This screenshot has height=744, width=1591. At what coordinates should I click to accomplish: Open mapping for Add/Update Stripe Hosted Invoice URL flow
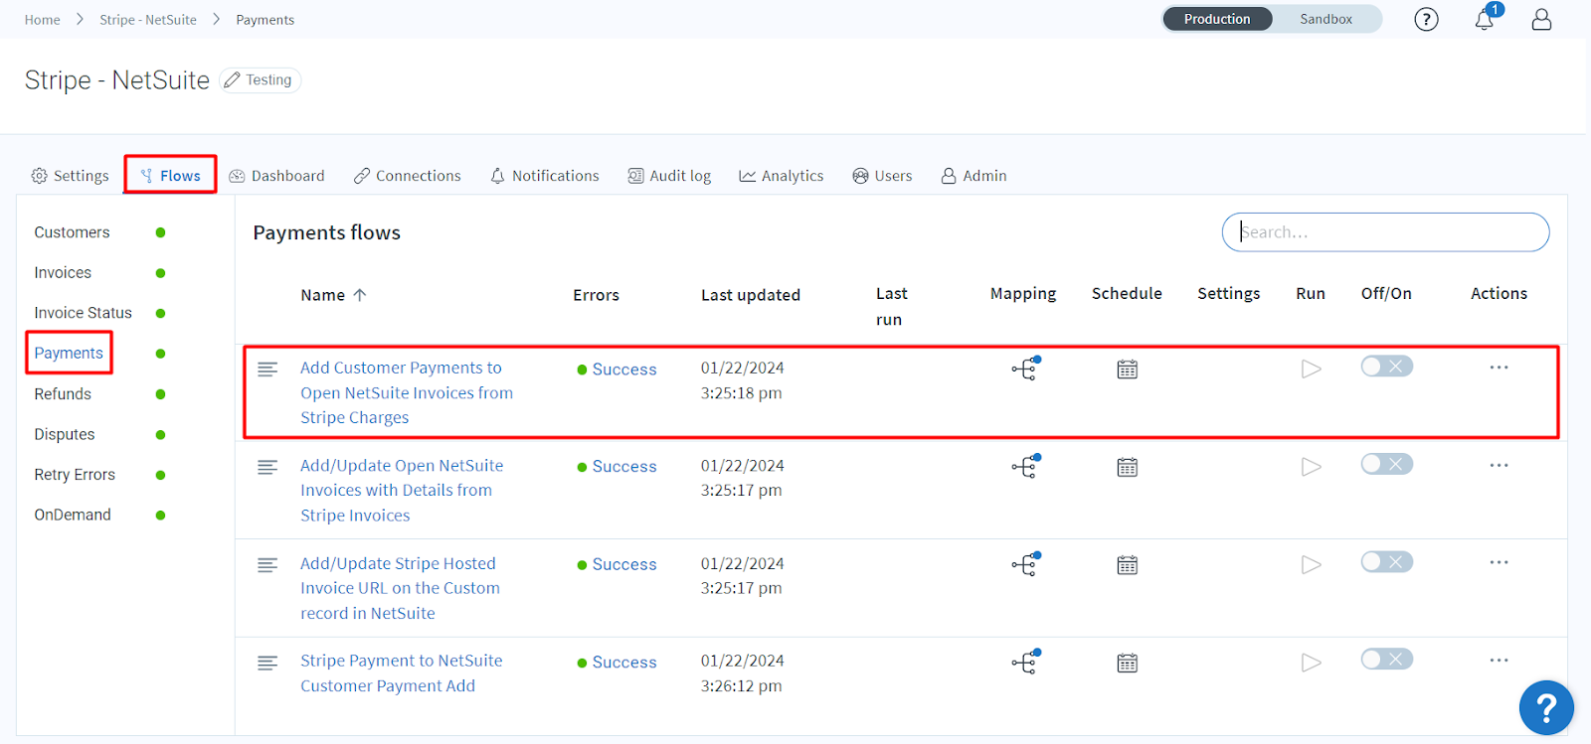point(1025,564)
